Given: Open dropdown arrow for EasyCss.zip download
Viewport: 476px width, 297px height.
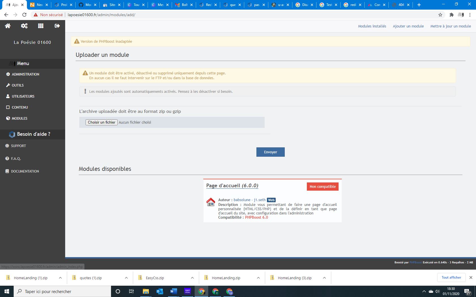Looking at the screenshot, I should 192,278.
